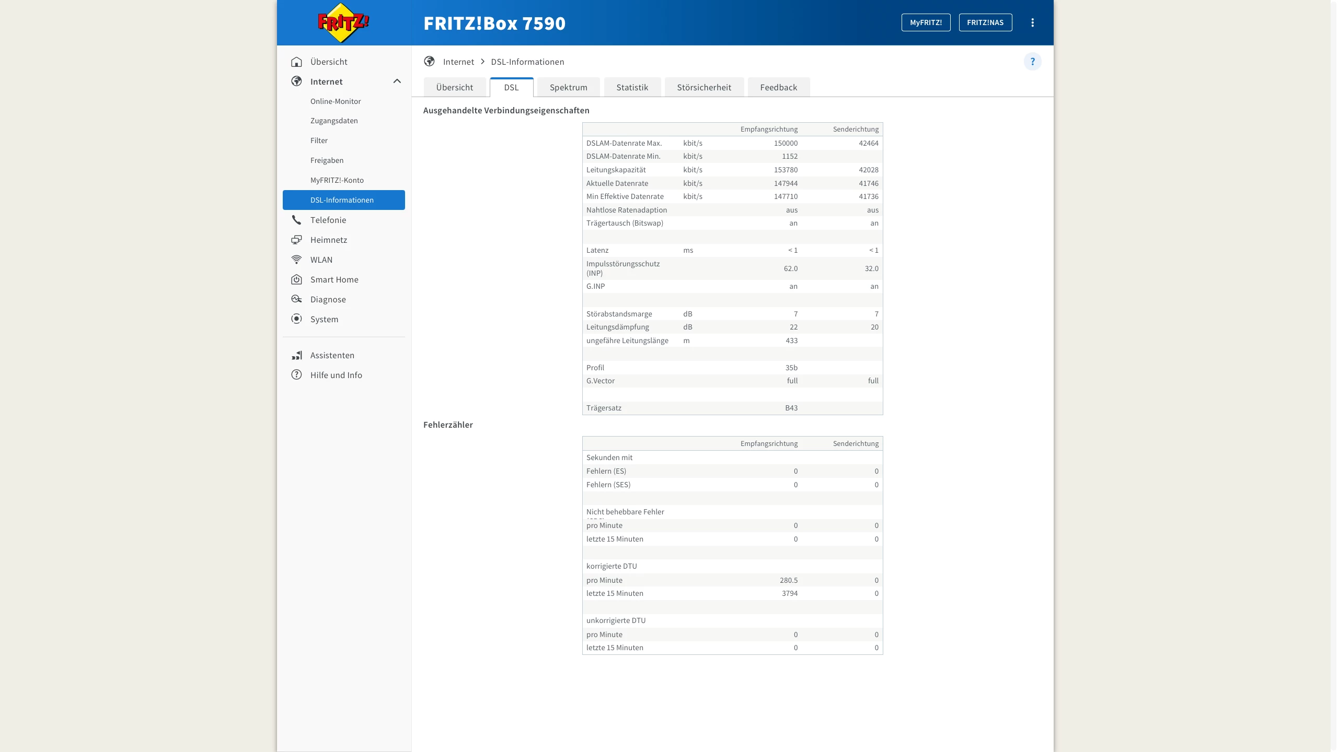The width and height of the screenshot is (1338, 752).
Task: Click the WLAN wifi icon
Action: [296, 260]
